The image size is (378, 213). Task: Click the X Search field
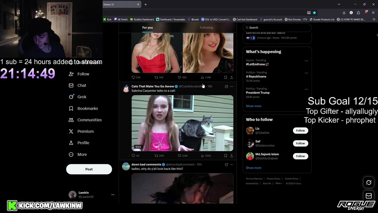pos(277,28)
